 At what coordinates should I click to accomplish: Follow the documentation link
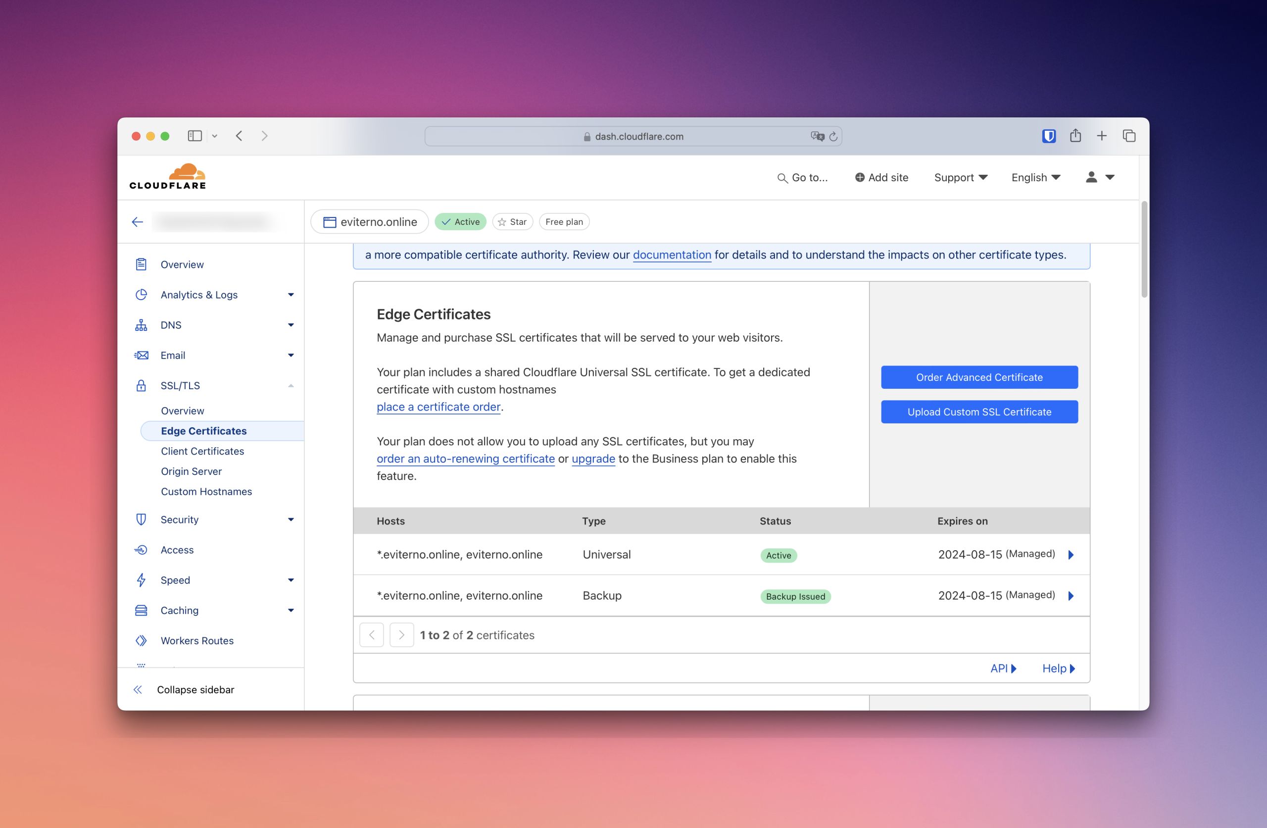tap(672, 255)
